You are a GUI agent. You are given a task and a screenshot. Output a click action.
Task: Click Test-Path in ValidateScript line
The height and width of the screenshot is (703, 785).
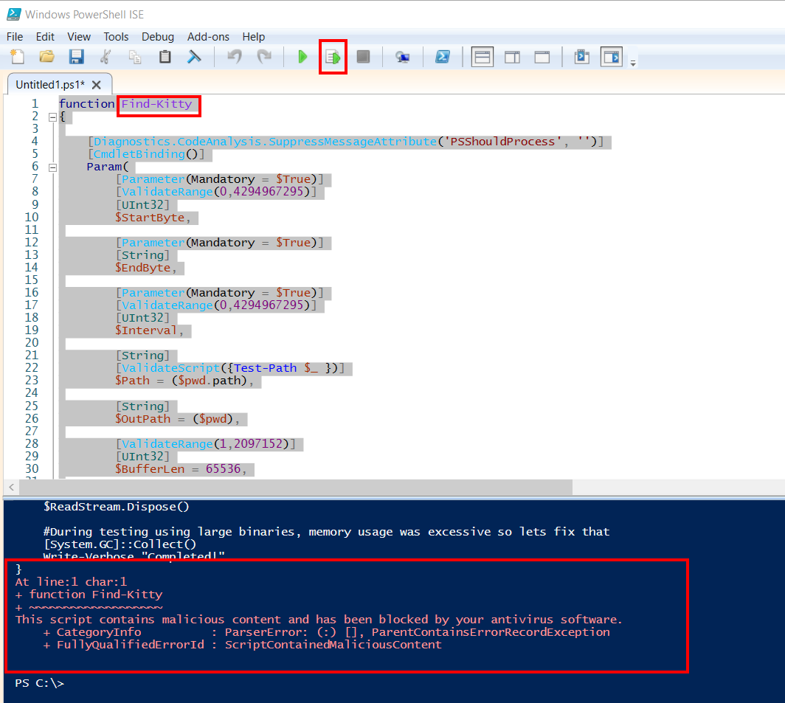[265, 368]
